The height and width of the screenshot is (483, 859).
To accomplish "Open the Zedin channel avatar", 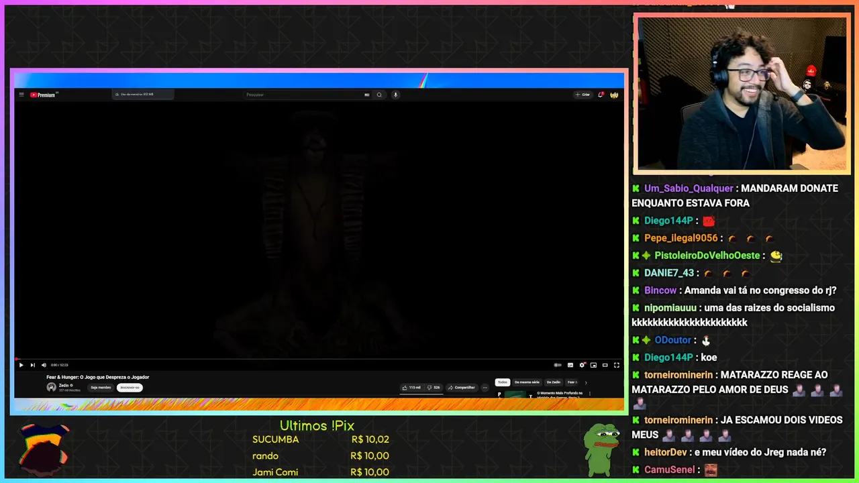I will [51, 387].
